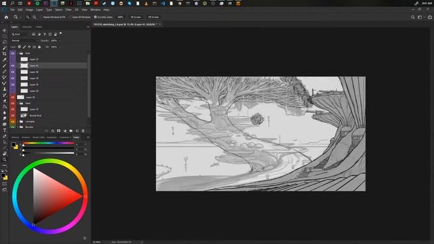This screenshot has height=244, width=434.
Task: Open the Normal blend mode dropdown
Action: coord(24,41)
